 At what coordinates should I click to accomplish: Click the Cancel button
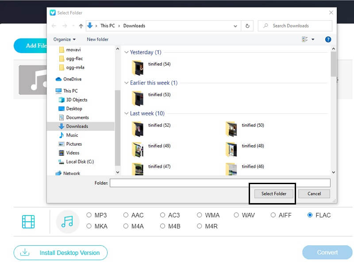pos(314,193)
